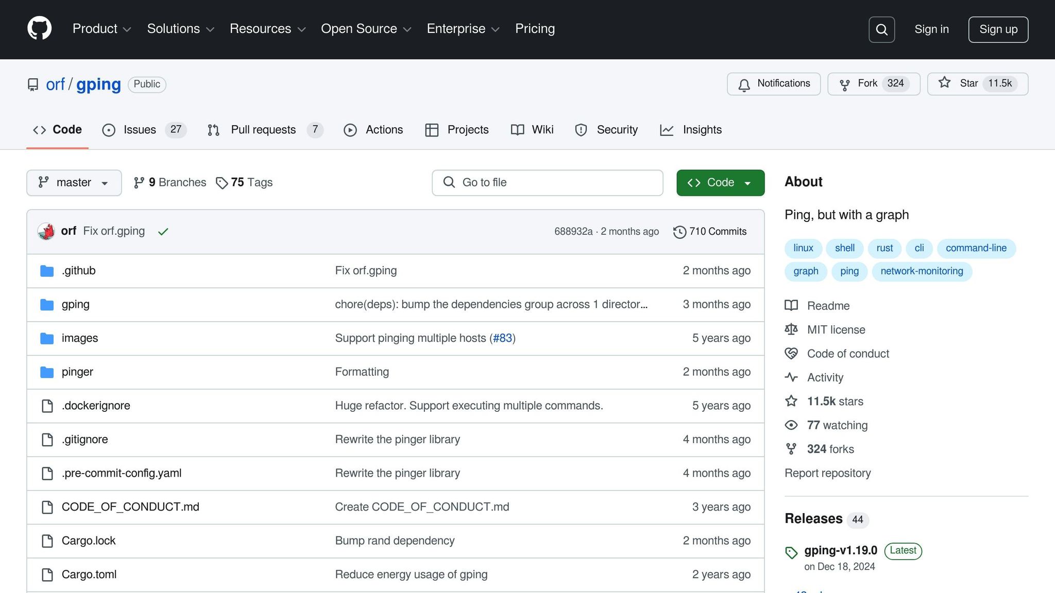
Task: Click the Sign up button
Action: pyautogui.click(x=998, y=29)
